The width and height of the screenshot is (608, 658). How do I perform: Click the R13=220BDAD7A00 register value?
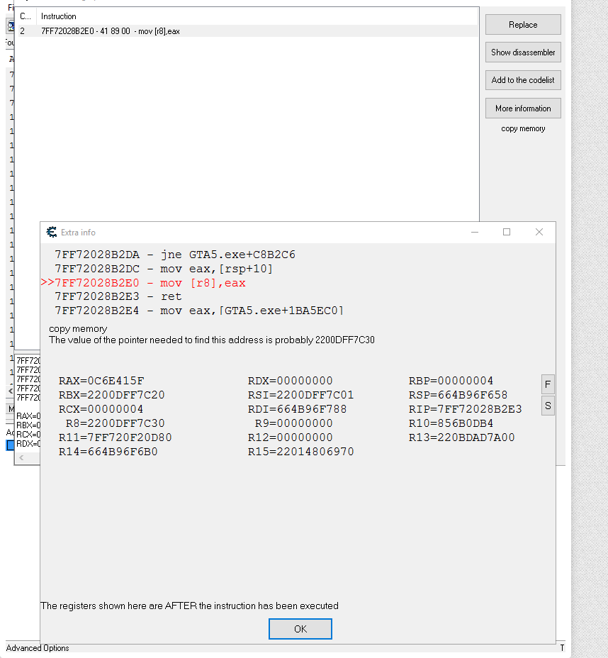pos(461,437)
